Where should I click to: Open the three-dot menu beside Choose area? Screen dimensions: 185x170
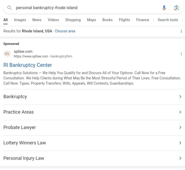(x=181, y=31)
